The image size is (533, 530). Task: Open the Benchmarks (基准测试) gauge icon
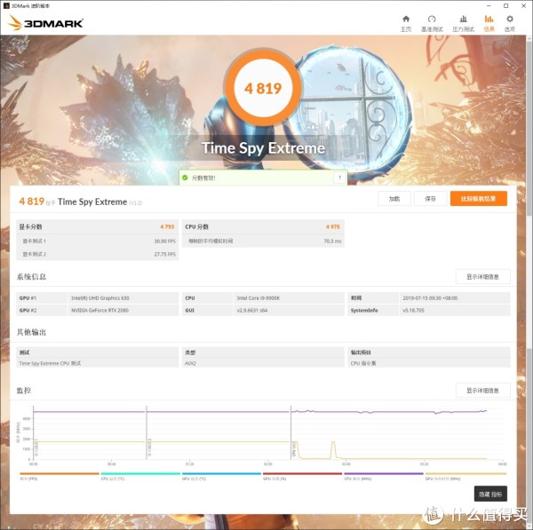click(x=432, y=19)
